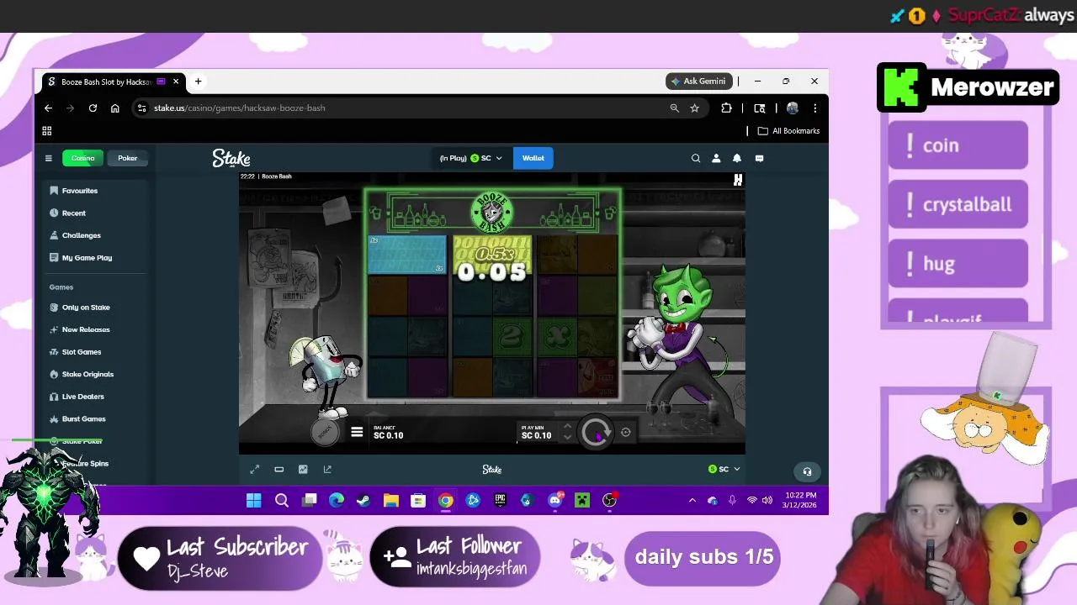Screen dimensions: 1077x605
Task: Expand the SC currency dropdown below the game
Action: pyautogui.click(x=724, y=469)
